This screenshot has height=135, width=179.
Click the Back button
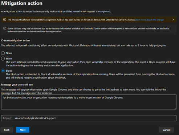(x=7, y=130)
